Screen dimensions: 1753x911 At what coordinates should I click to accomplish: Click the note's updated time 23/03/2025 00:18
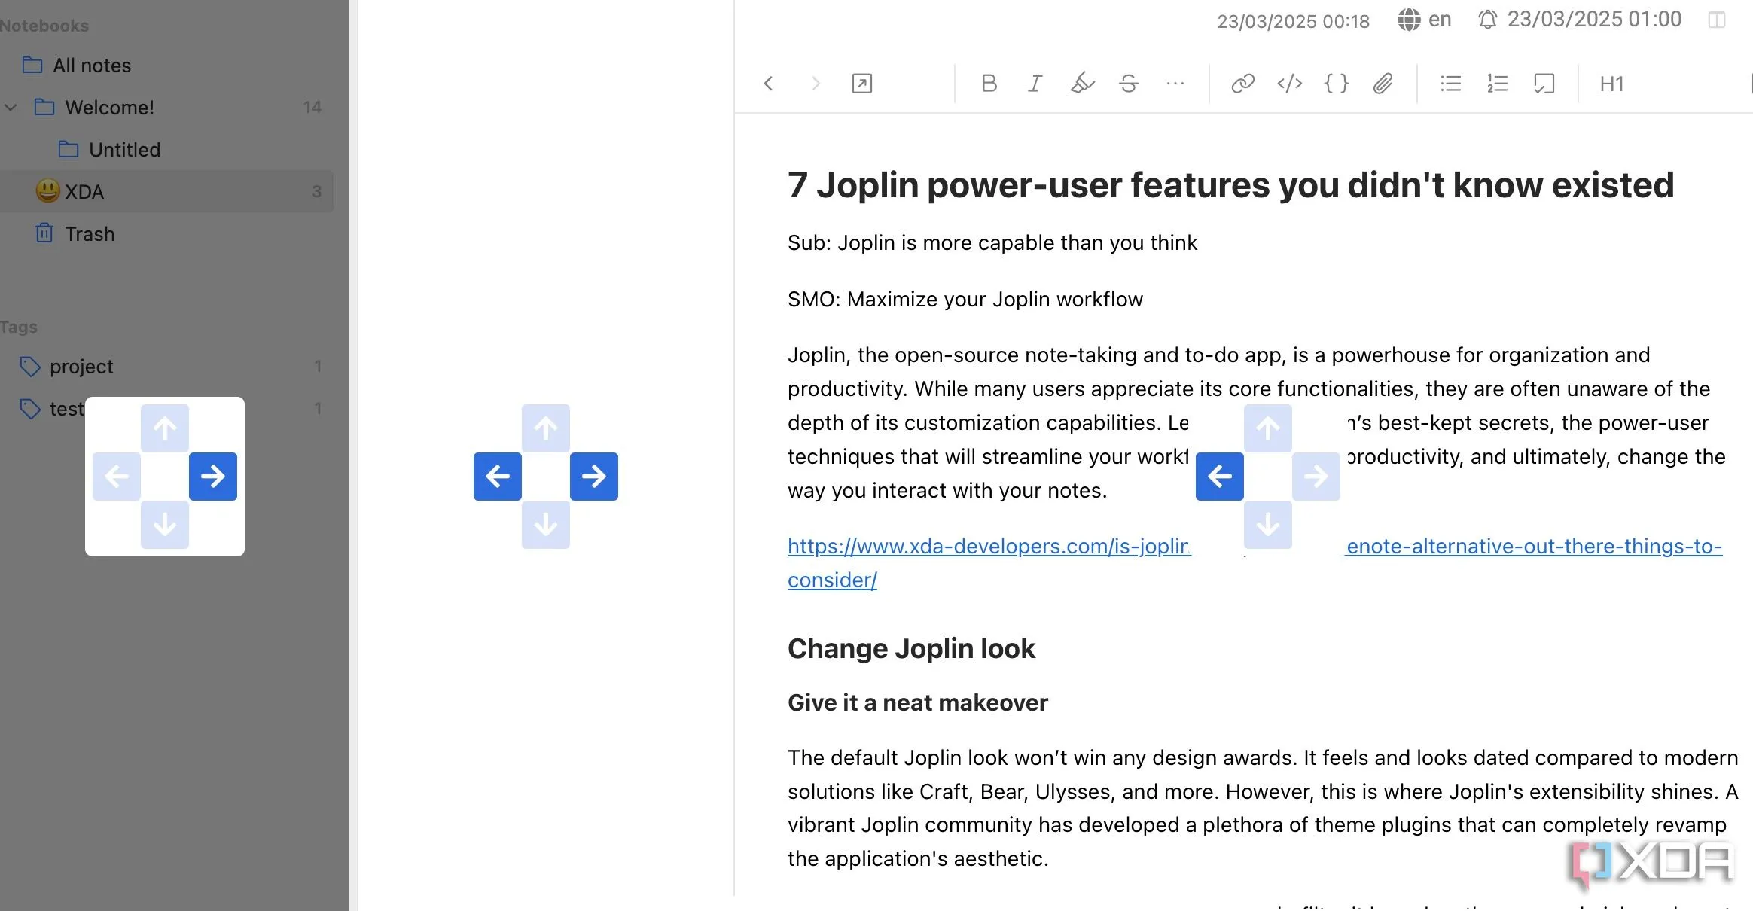(x=1293, y=21)
